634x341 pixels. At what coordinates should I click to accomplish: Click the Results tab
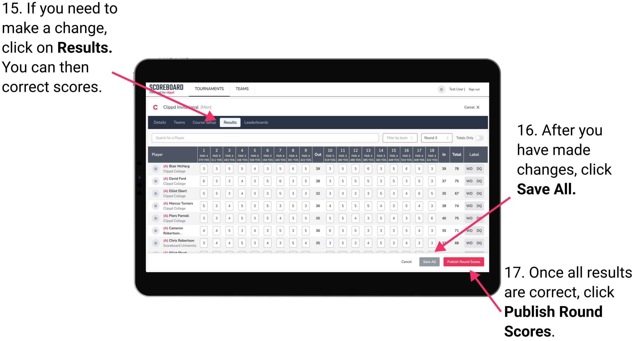coord(230,122)
